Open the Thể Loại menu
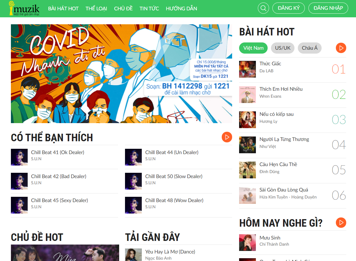Screen dimensions: 356x261 click(x=96, y=8)
